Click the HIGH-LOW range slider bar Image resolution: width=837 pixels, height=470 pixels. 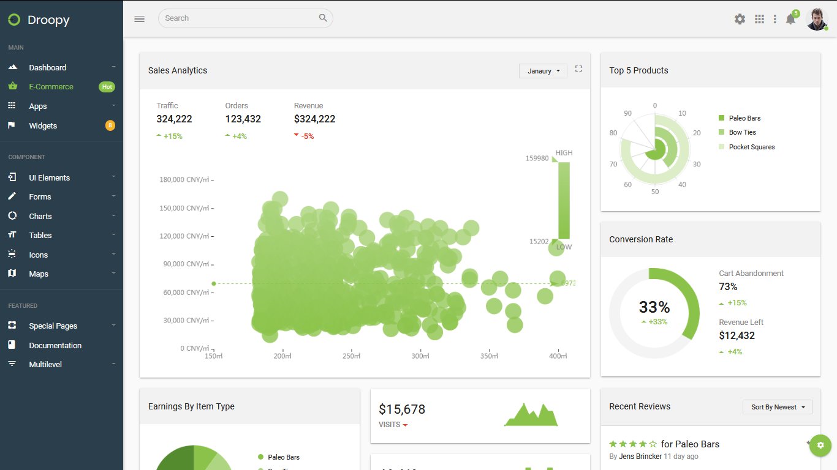(564, 200)
